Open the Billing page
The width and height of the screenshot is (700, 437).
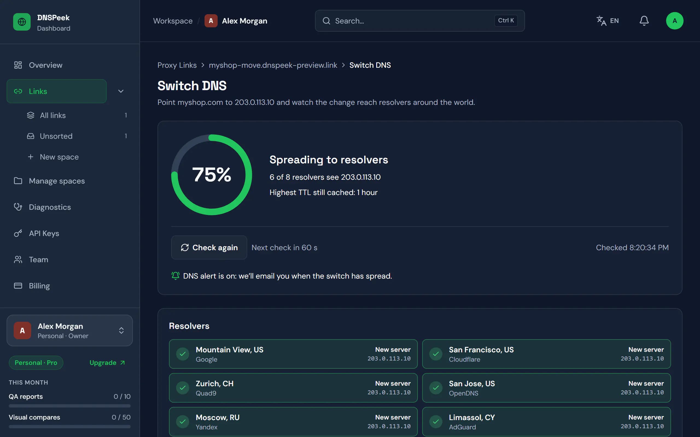coord(70,286)
